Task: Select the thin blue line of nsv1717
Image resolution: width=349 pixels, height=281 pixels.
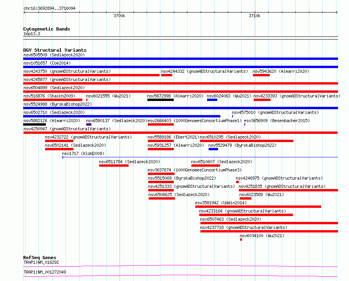Action: tap(200, 157)
